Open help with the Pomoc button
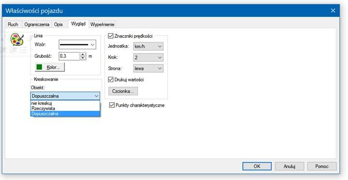This screenshot has height=180, width=348. [322, 166]
